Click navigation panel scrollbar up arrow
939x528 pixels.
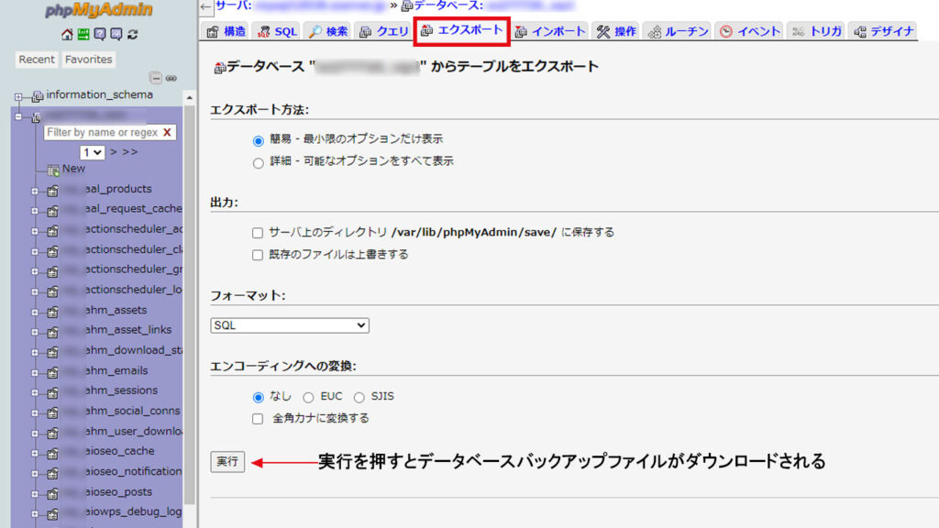(189, 97)
